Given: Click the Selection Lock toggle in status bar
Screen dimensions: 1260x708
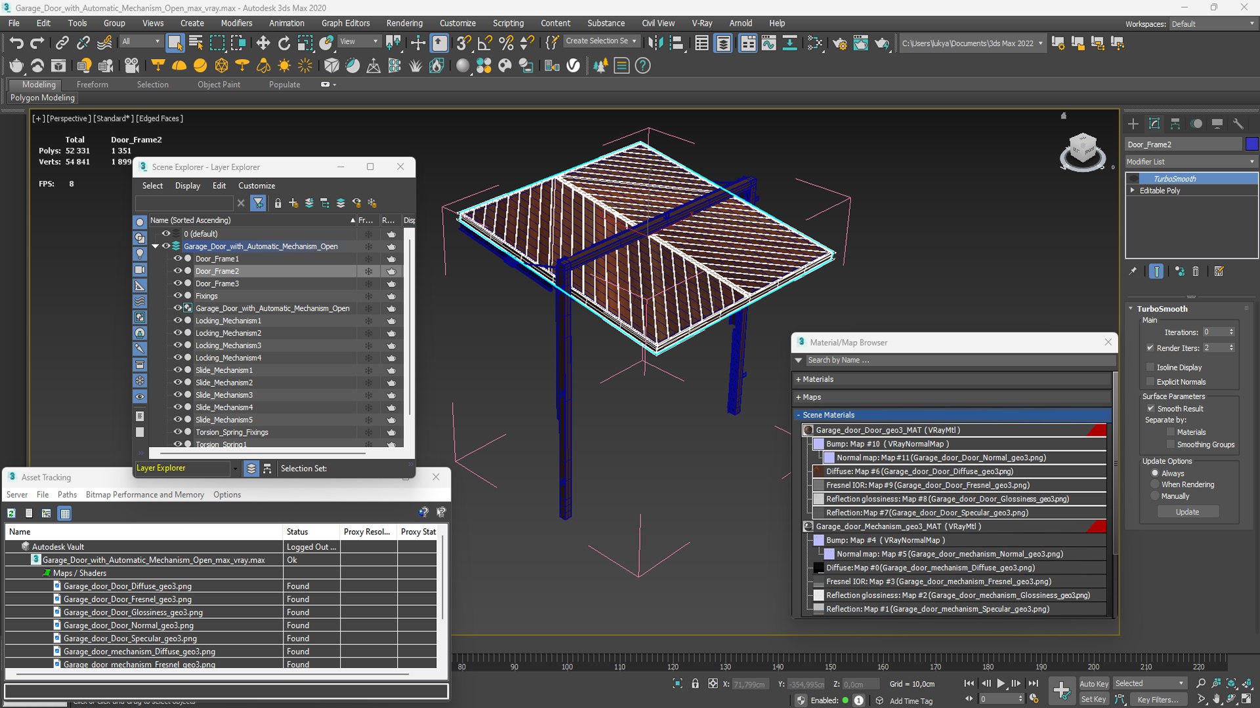Looking at the screenshot, I should click(695, 684).
